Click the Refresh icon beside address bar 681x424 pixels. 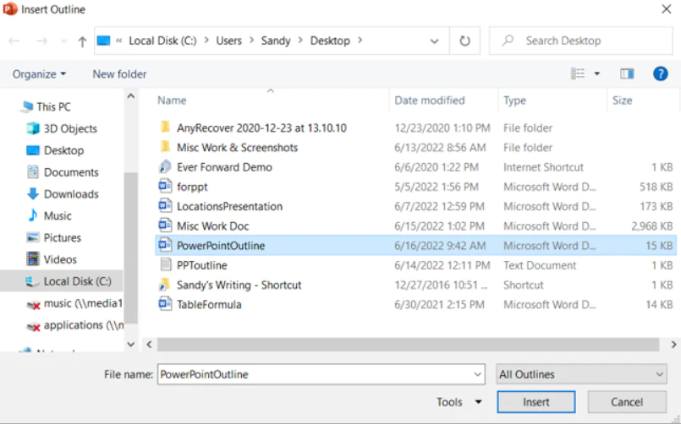pos(464,41)
